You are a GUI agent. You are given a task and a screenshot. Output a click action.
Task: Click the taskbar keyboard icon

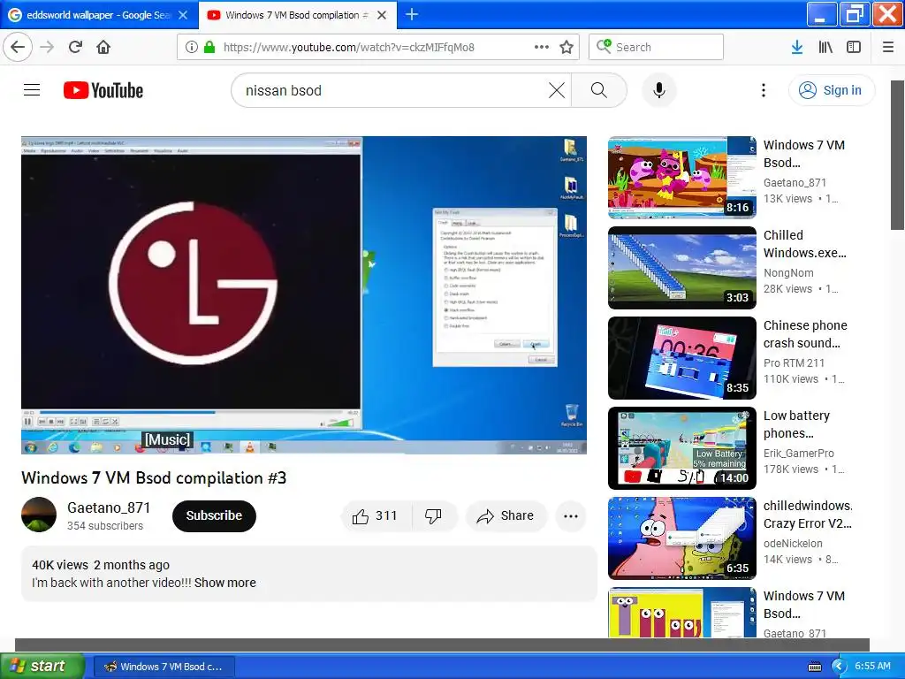[814, 667]
